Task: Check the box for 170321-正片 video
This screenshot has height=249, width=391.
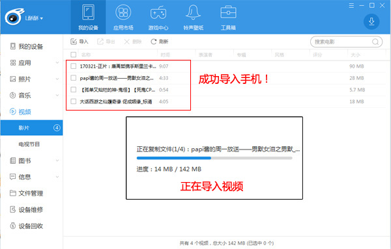Action: click(x=73, y=66)
